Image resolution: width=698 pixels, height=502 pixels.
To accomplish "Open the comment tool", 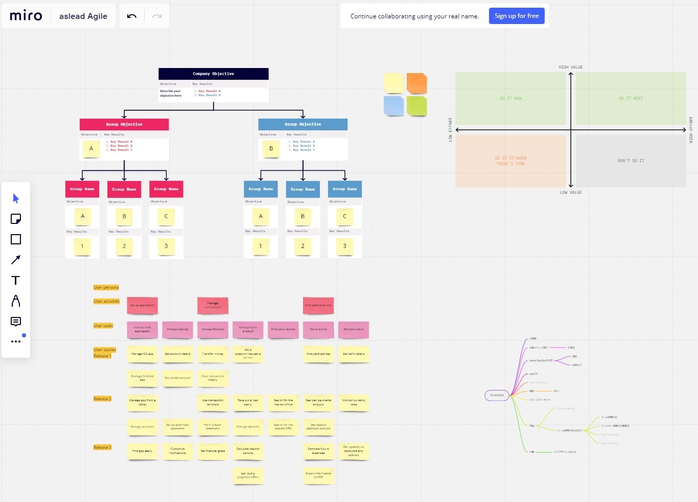I will [x=16, y=322].
